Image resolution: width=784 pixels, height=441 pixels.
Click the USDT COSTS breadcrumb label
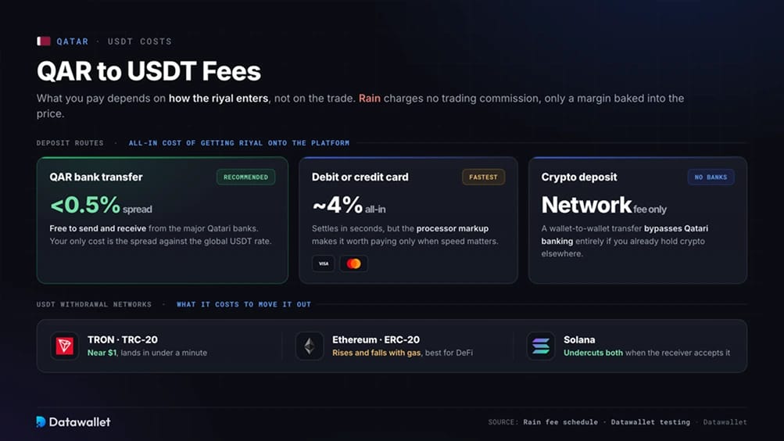pos(139,41)
